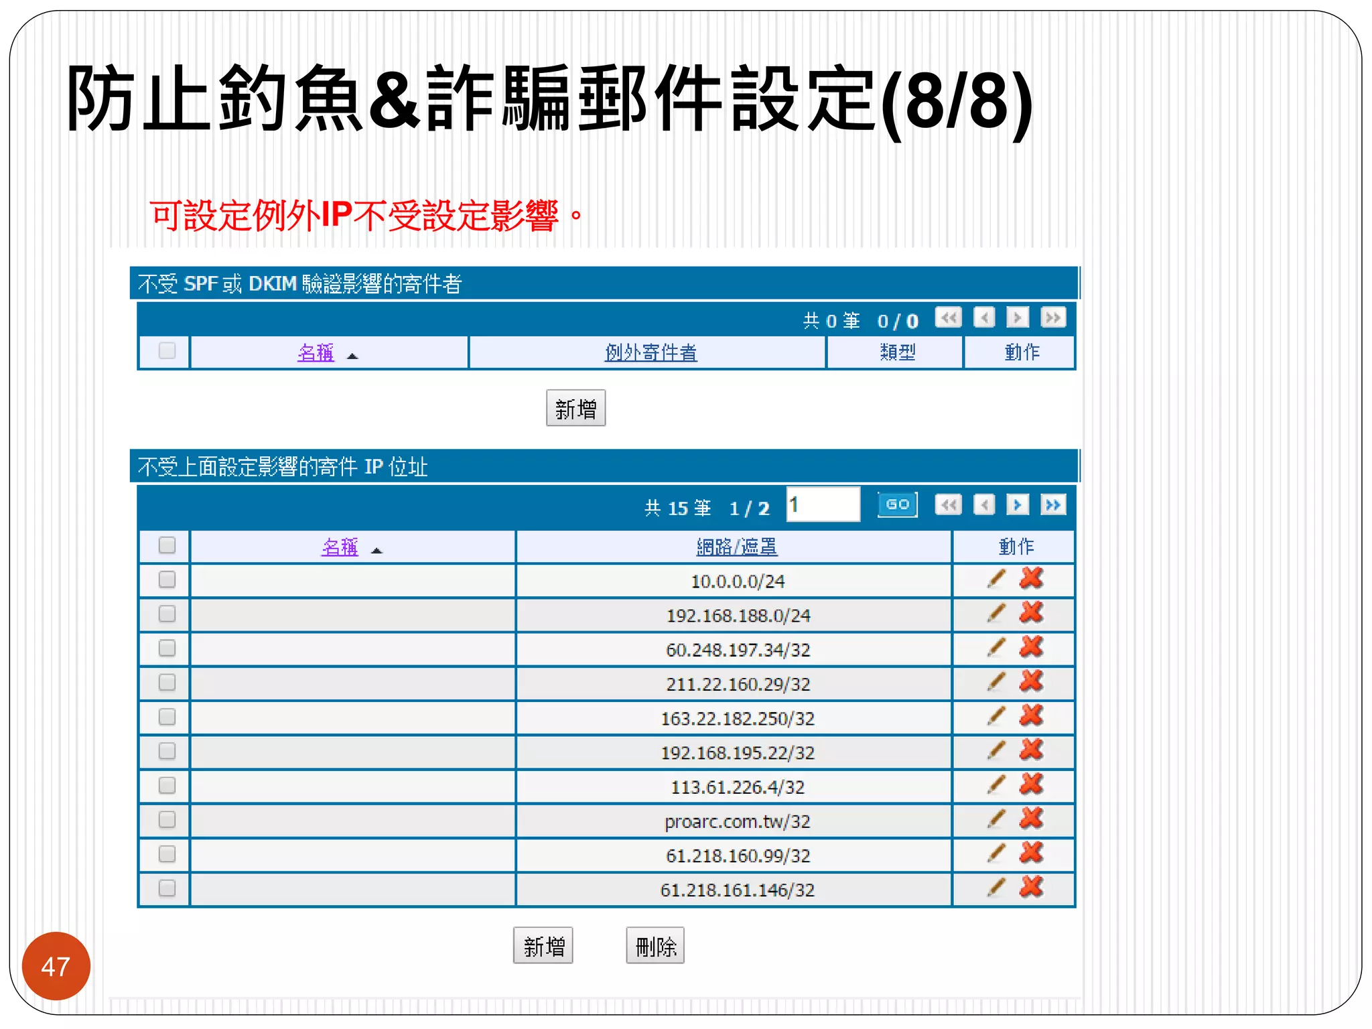Image resolution: width=1372 pixels, height=1029 pixels.
Task: Edit the 192.168.188.0/24 entry pencil icon
Action: coord(996,613)
